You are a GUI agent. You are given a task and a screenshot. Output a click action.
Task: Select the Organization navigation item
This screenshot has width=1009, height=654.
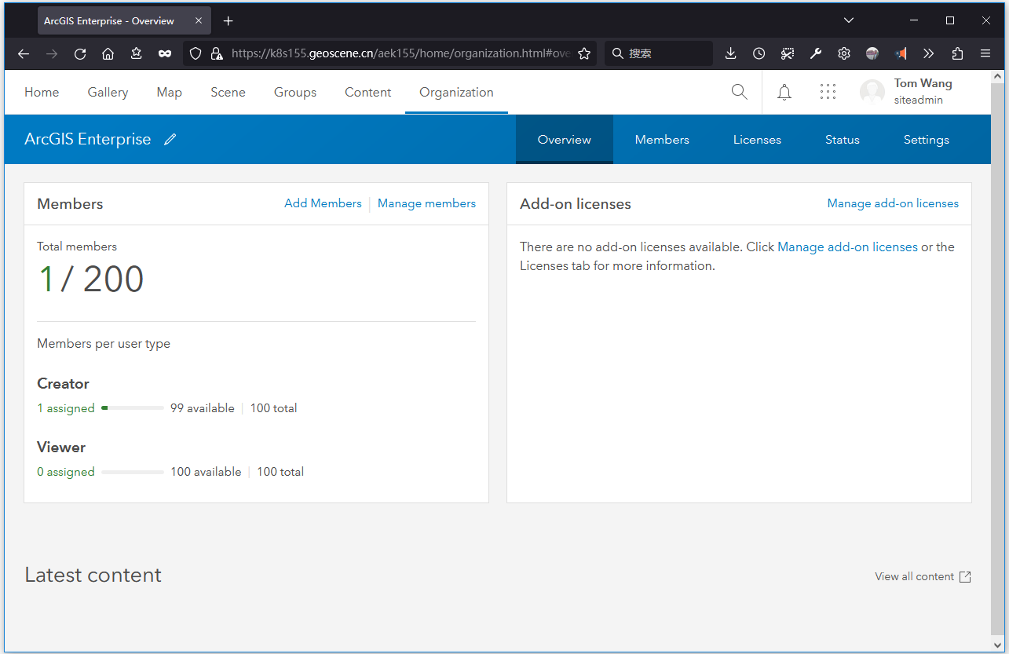coord(456,93)
